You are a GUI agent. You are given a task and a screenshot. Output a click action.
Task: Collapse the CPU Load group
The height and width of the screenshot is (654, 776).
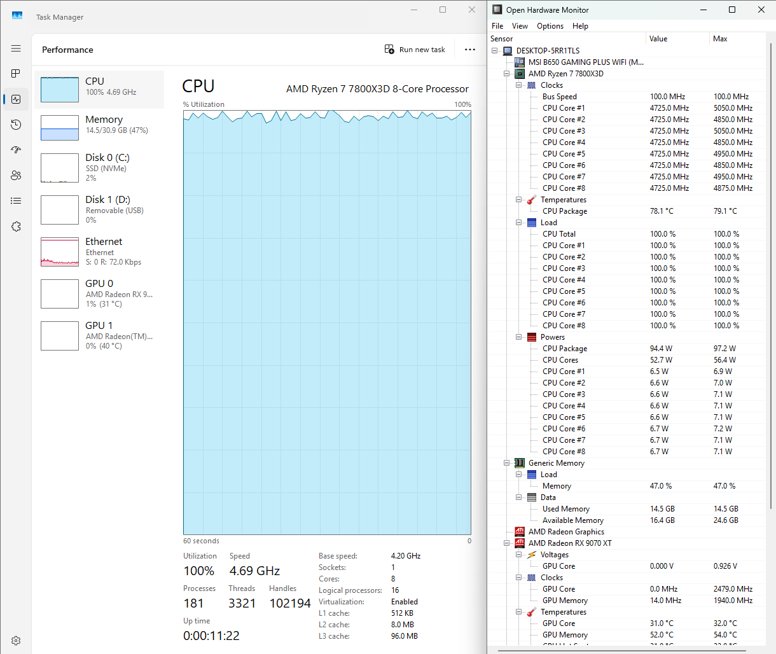pos(519,223)
